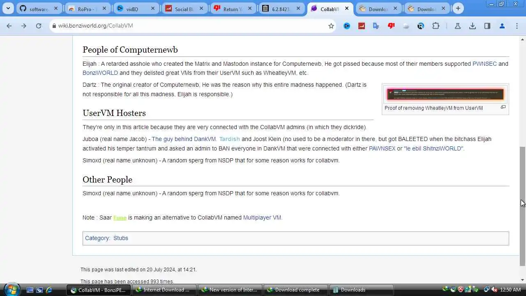This screenshot has width=526, height=296.
Task: Open the WheatleyVM removal proof thumbnail
Action: point(445,94)
